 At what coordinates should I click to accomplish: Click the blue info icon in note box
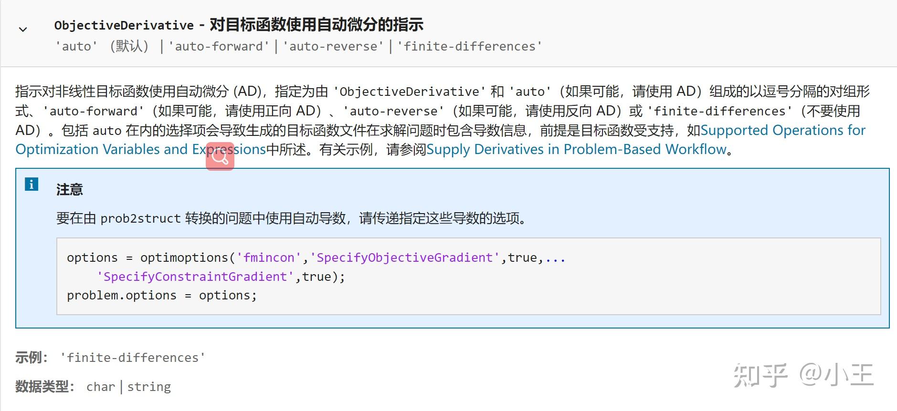pyautogui.click(x=32, y=184)
